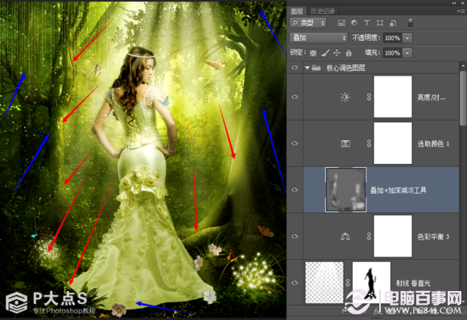
Task: Hide the 叠加+加深减淡工具 layer
Action: point(295,190)
